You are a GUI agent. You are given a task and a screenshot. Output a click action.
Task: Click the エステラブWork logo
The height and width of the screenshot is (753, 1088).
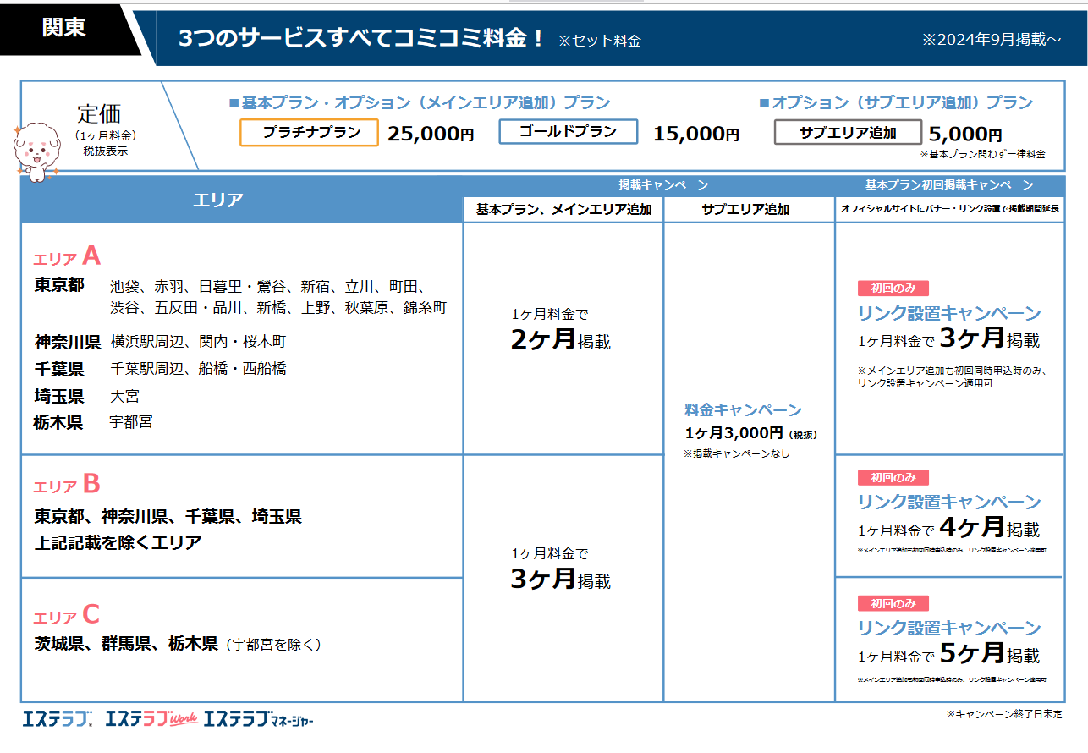click(151, 719)
